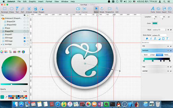
Task: Open the Fonts panel
Action: tap(153, 10)
